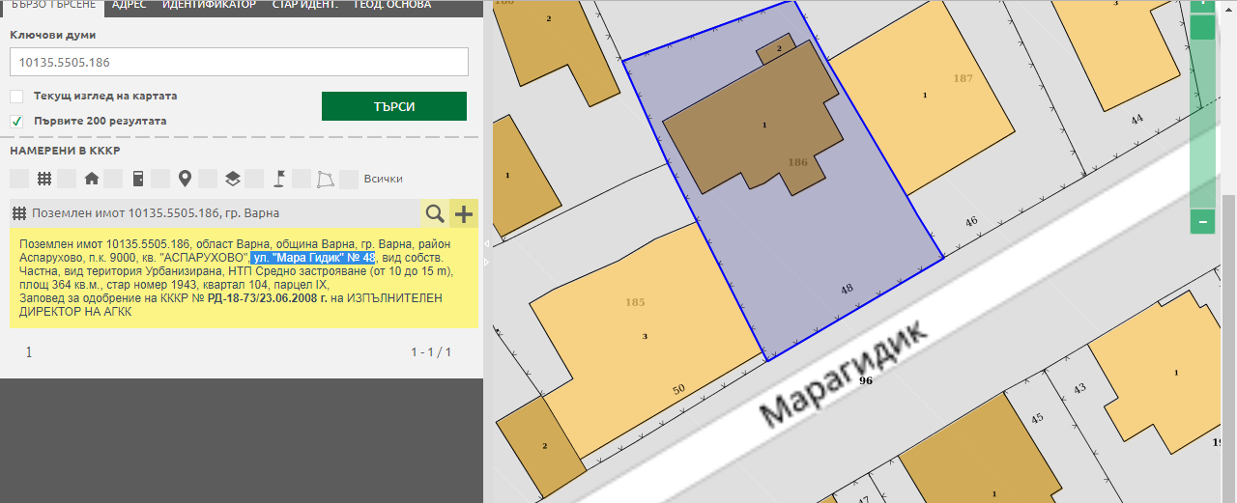The width and height of the screenshot is (1237, 503).
Task: Click the polygon boundary filter icon
Action: 326,179
